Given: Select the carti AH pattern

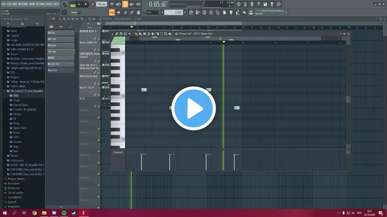Looking at the screenshot, I should click(x=61, y=64).
